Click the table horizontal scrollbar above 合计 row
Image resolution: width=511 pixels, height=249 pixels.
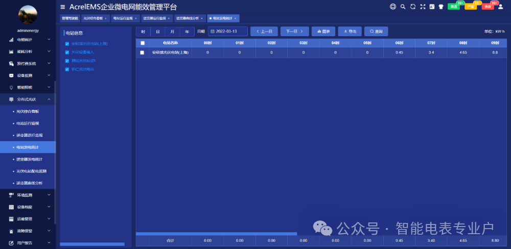[x=216, y=234]
